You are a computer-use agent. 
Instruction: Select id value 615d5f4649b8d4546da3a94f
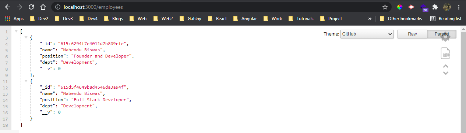93,87
